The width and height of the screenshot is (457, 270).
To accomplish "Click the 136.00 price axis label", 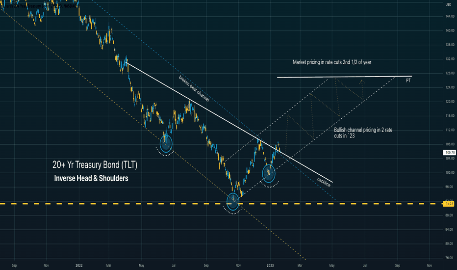I will click(450, 45).
